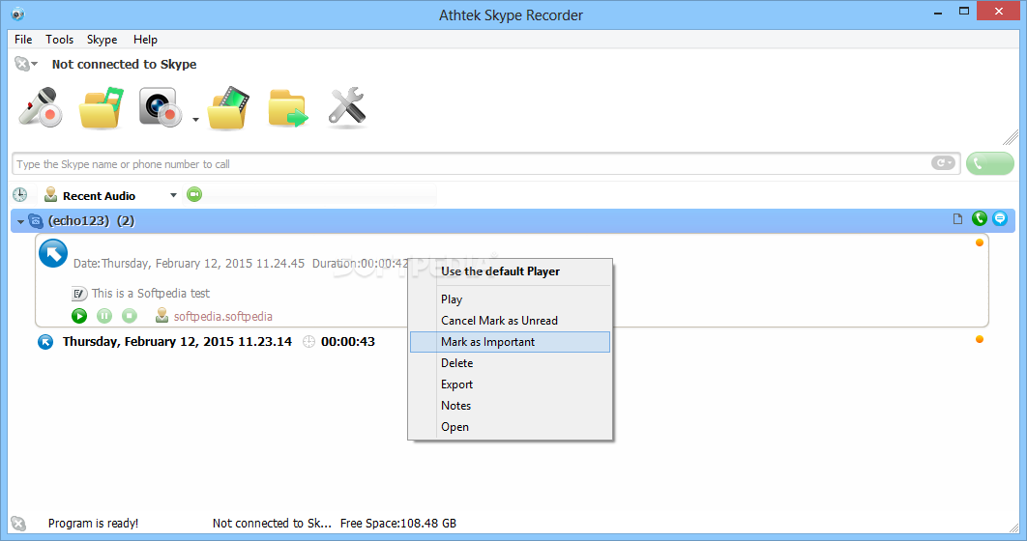
Task: Open the call history dropdown in the call field
Action: pos(943,163)
